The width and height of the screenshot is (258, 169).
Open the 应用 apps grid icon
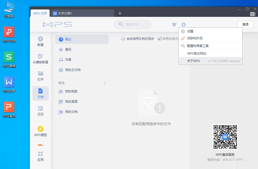coord(40,154)
